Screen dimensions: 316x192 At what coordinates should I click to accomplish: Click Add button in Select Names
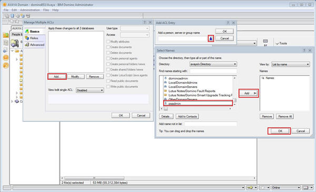(249, 93)
